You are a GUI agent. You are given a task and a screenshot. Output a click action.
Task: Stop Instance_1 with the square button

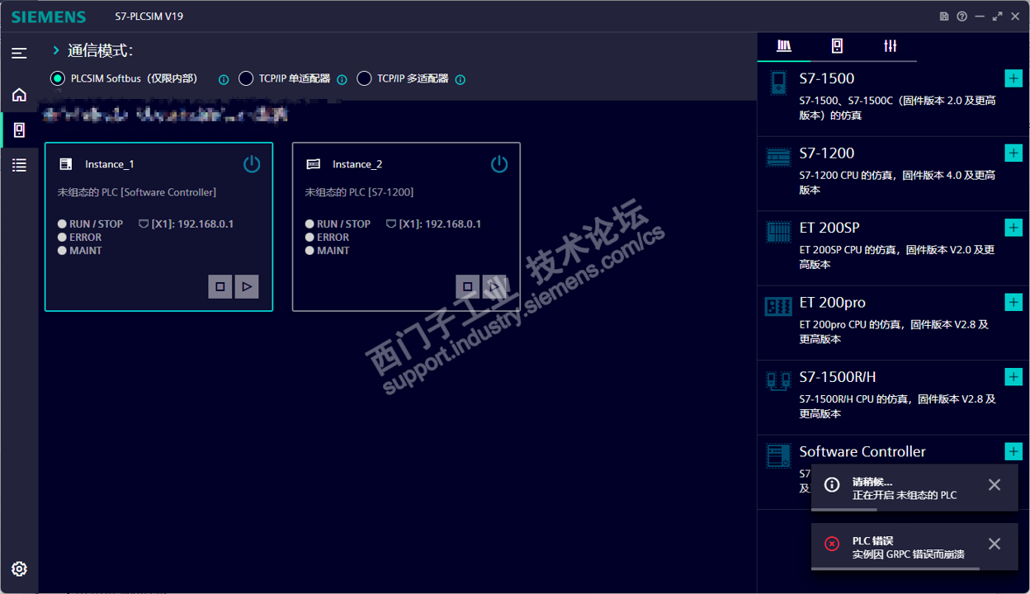point(220,286)
